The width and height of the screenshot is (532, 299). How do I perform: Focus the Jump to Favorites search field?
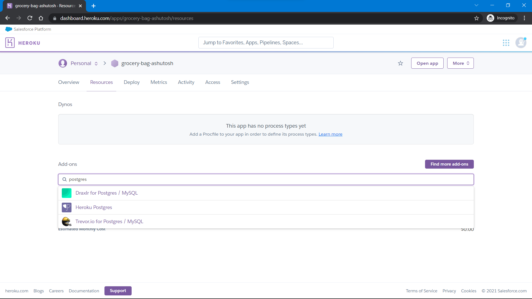266,43
